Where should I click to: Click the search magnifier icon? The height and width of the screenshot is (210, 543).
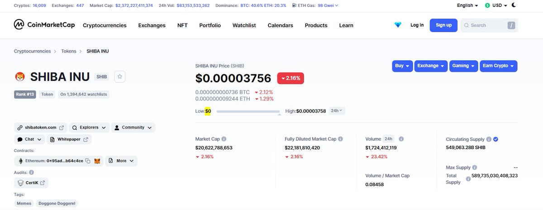click(x=466, y=25)
